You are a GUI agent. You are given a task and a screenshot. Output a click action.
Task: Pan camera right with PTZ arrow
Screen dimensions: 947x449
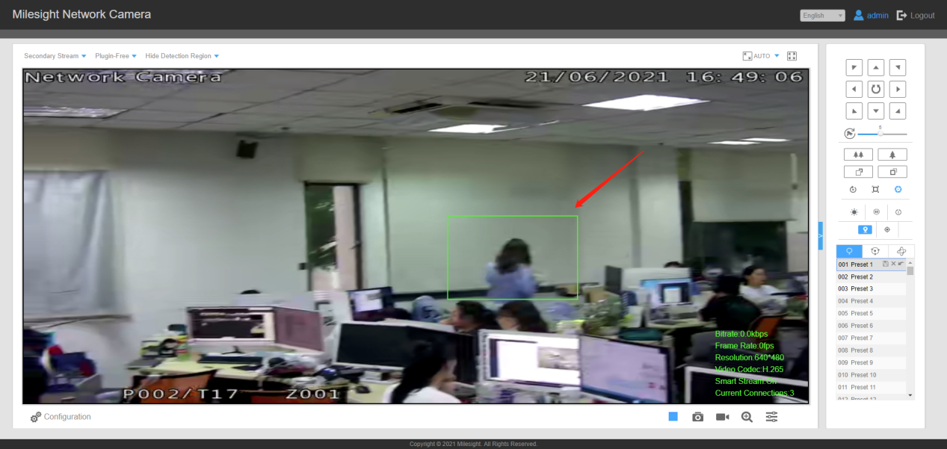898,89
